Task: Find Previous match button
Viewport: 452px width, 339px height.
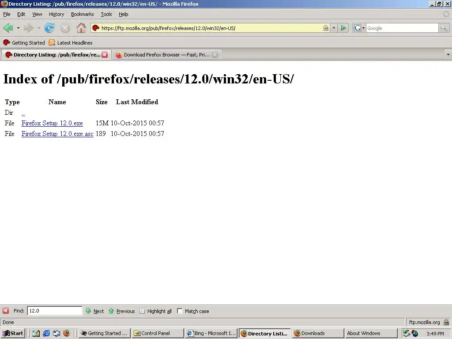Action: click(122, 311)
